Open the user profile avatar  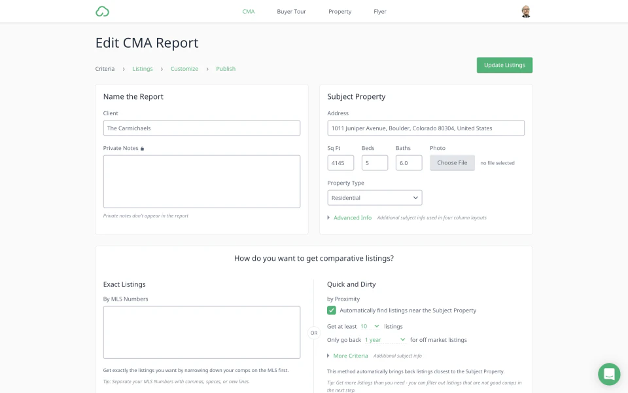click(x=526, y=11)
